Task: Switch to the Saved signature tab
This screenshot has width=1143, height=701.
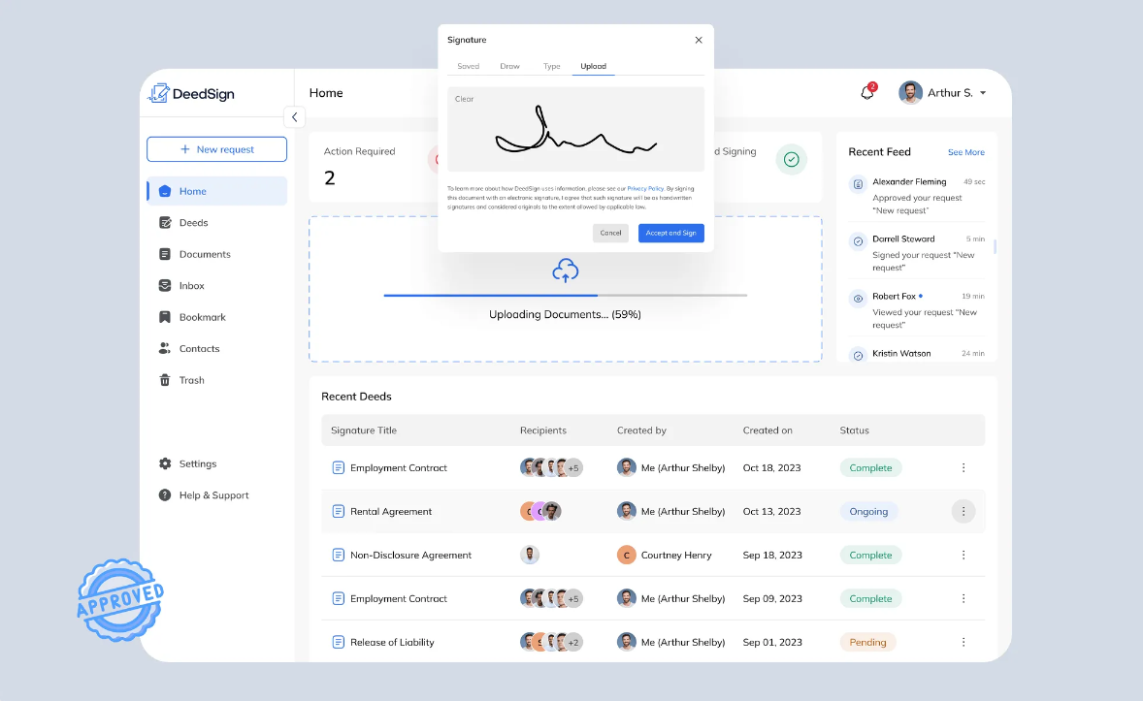Action: pos(469,66)
